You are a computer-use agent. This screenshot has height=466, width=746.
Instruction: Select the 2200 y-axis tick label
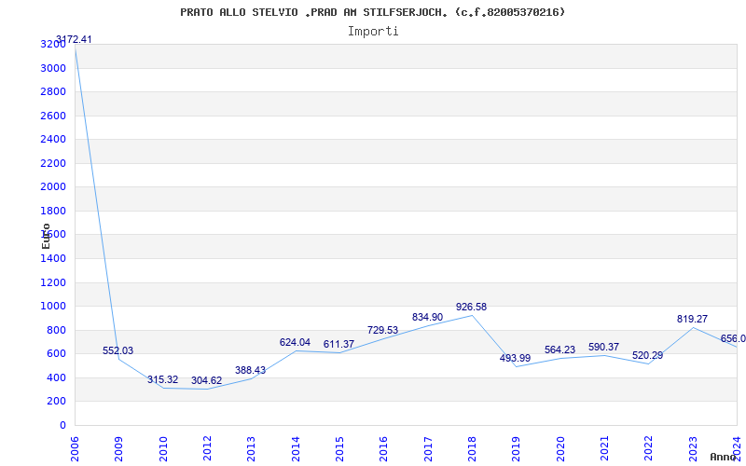pyautogui.click(x=53, y=163)
